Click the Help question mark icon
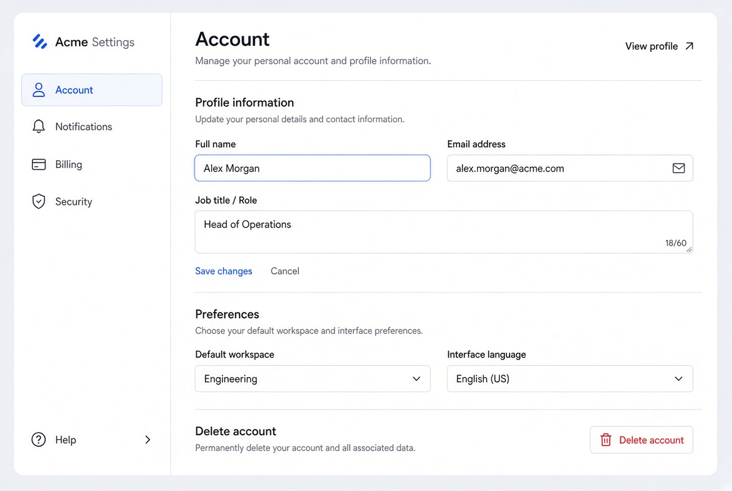Viewport: 732px width, 491px height. 39,440
